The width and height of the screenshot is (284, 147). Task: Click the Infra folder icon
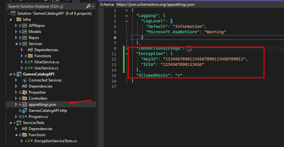pos(19,19)
